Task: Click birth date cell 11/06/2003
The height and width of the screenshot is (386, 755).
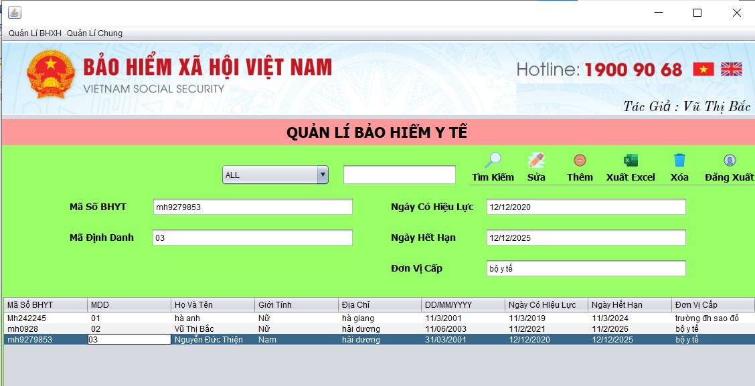Action: tap(463, 328)
